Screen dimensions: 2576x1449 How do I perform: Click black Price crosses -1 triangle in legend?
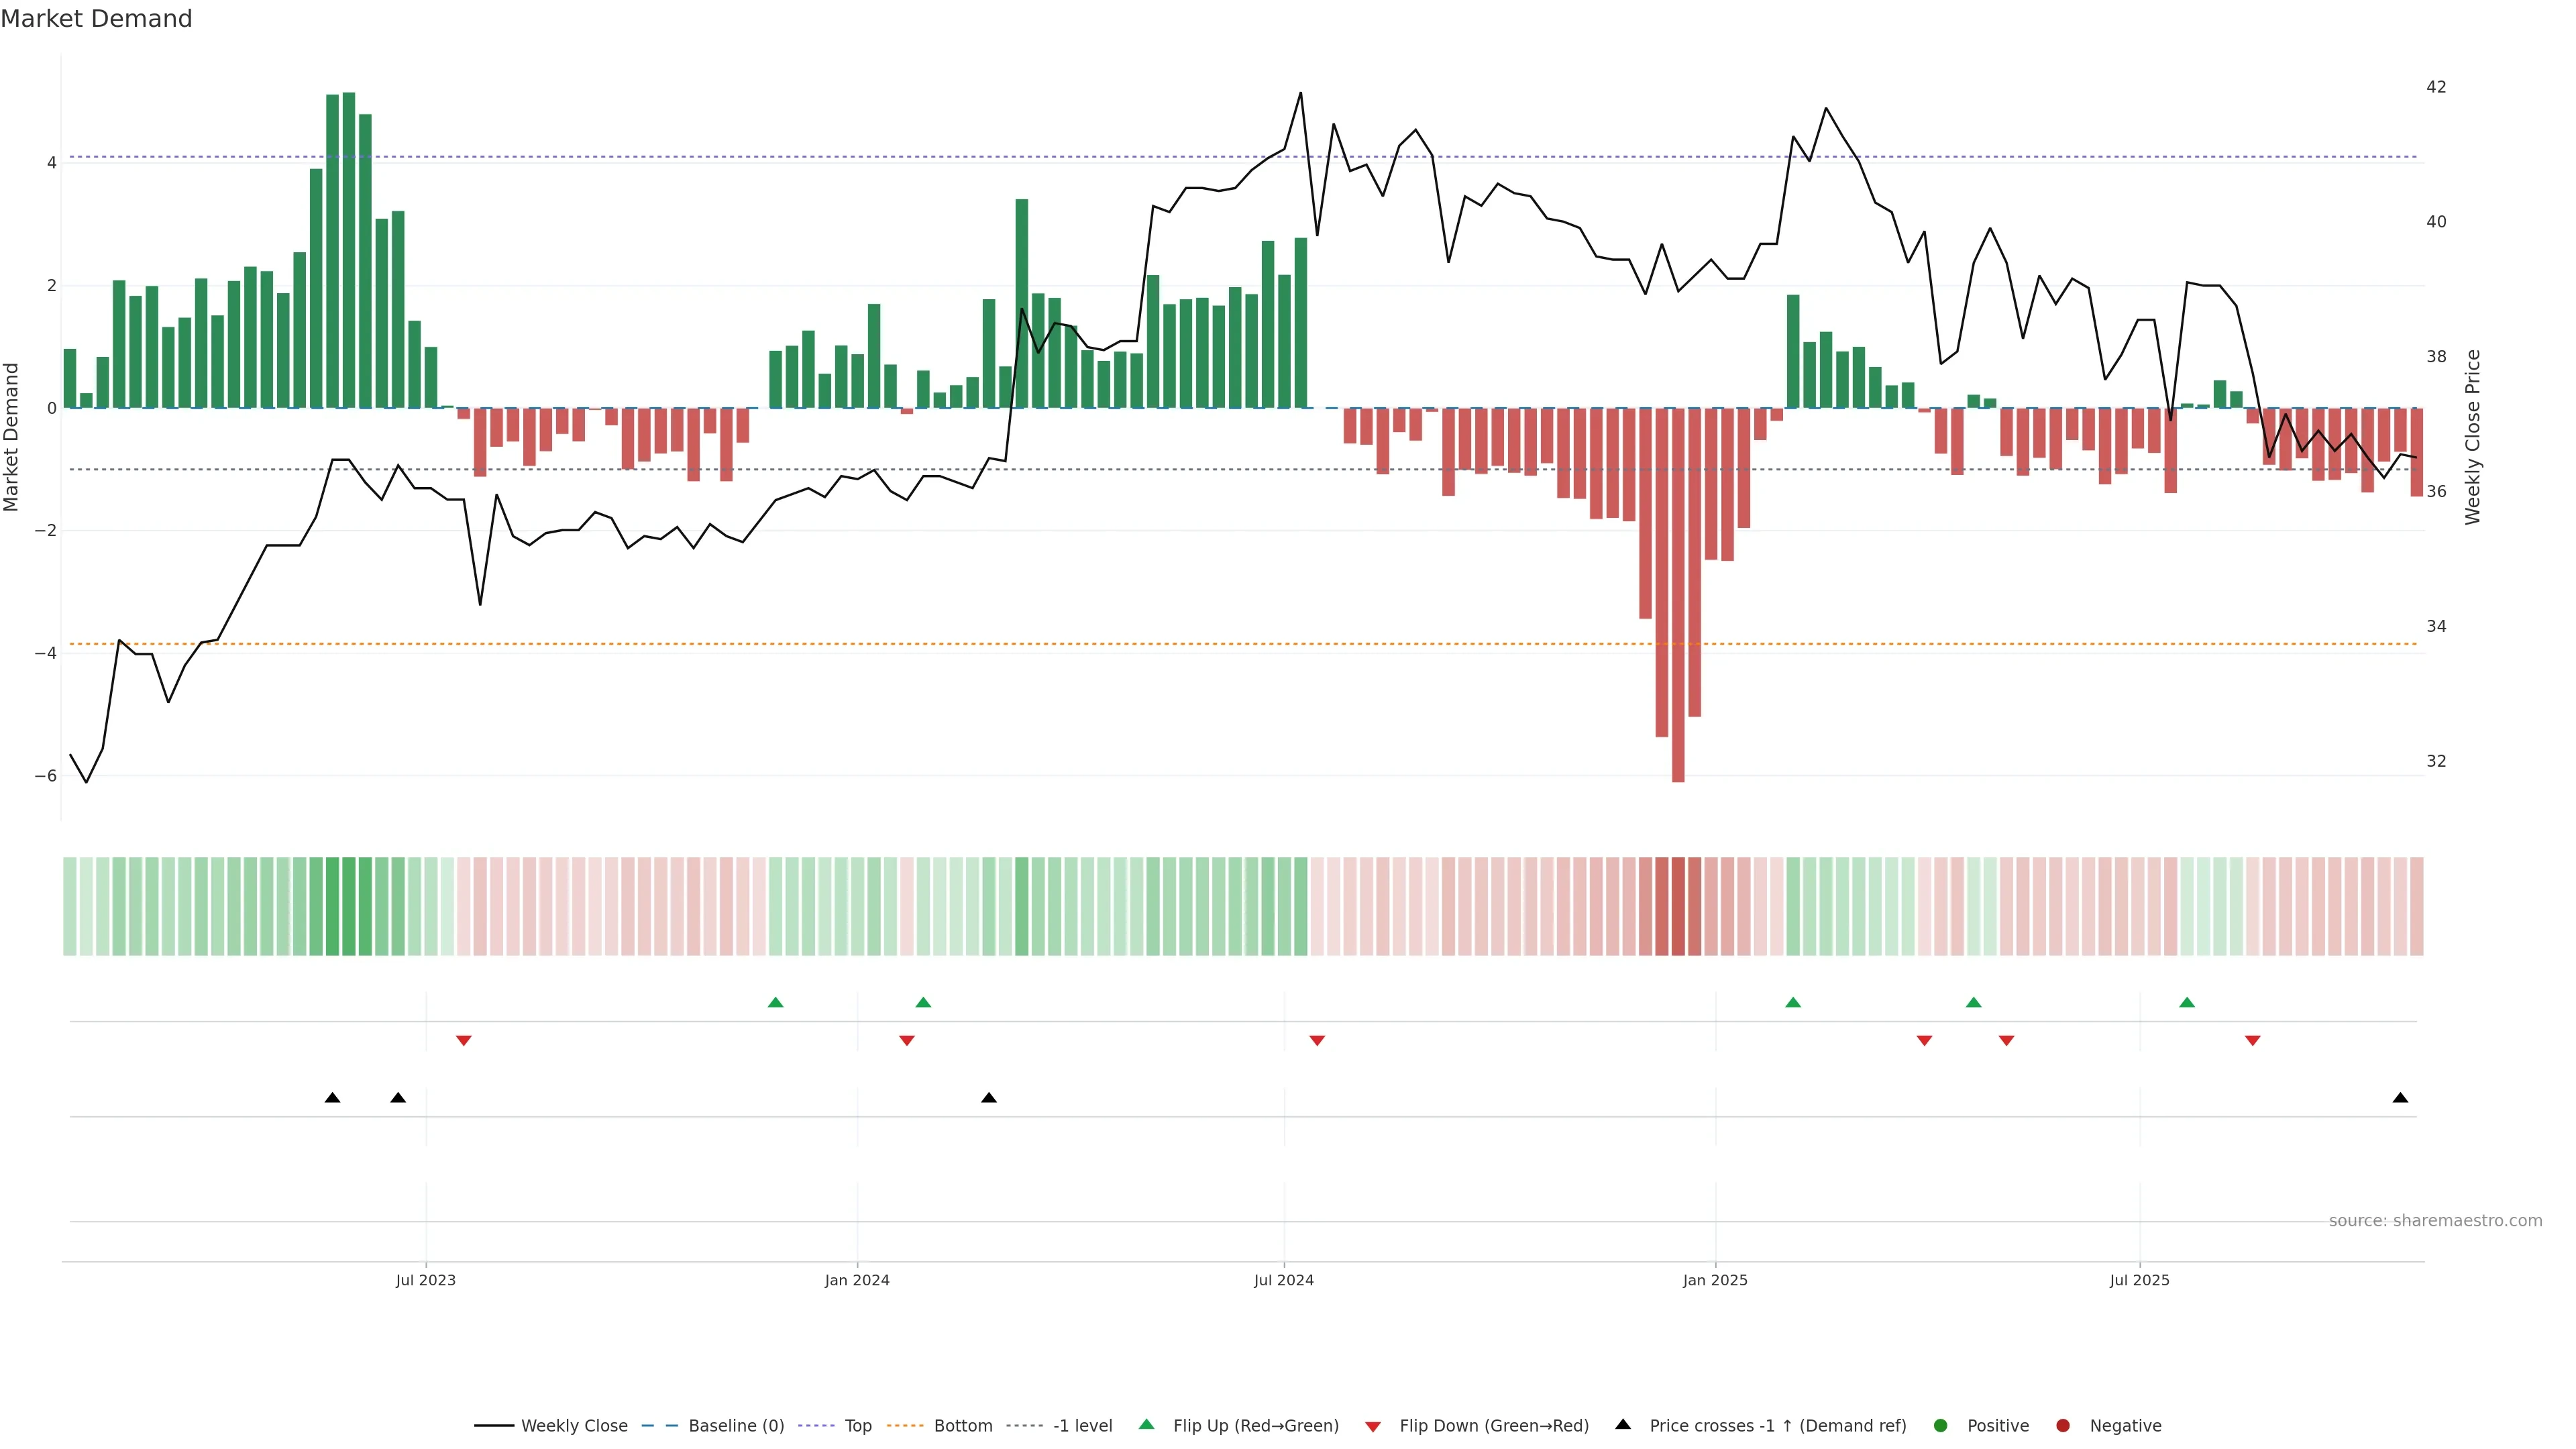coord(1623,1424)
